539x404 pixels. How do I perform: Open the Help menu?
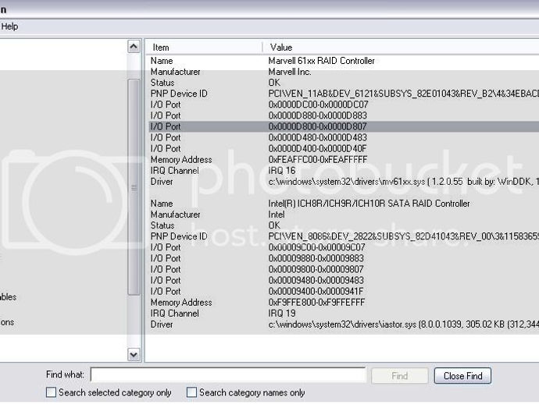pyautogui.click(x=9, y=27)
